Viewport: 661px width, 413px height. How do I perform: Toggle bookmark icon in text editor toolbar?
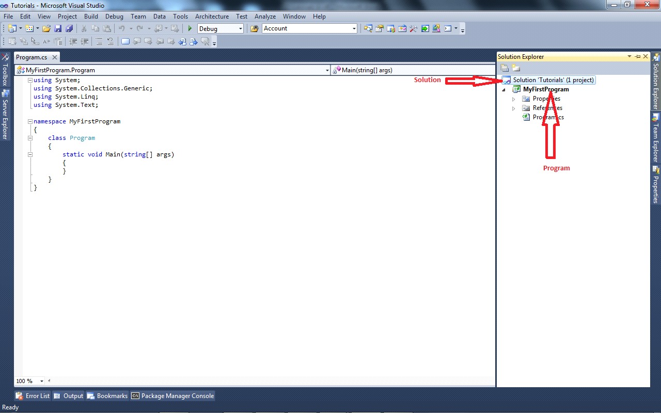(x=125, y=41)
